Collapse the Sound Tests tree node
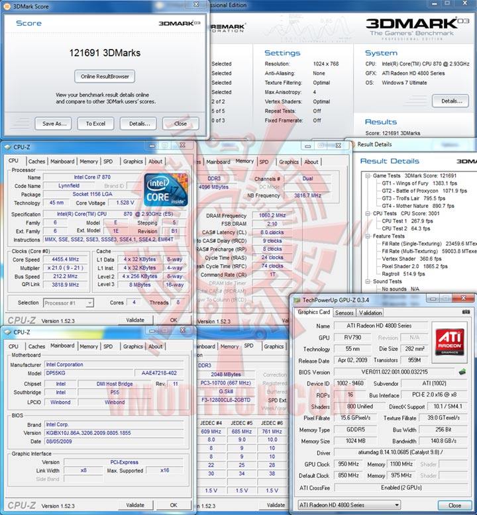Screen dimensions: 477x515 368,281
